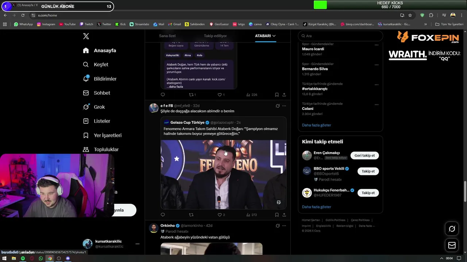Show more follow suggestions link
The width and height of the screenshot is (467, 262).
coord(316,207)
